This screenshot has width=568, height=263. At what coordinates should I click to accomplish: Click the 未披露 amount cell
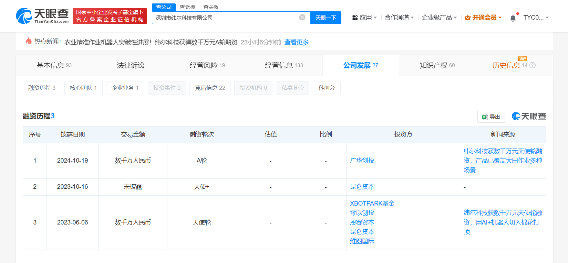click(x=133, y=187)
